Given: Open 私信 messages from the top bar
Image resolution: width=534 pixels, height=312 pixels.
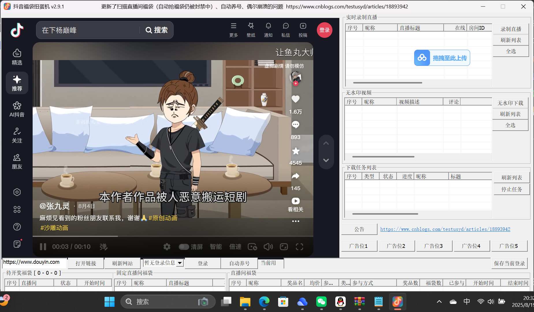Looking at the screenshot, I should (x=285, y=30).
